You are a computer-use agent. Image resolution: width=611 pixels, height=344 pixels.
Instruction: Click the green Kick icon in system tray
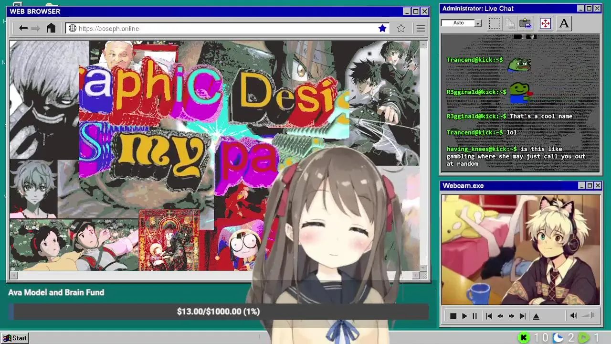point(524,338)
